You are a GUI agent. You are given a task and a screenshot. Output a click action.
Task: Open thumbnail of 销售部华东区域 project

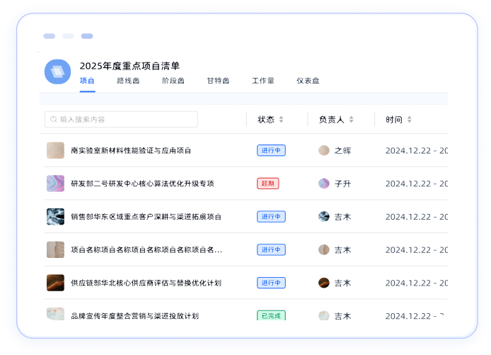(55, 217)
